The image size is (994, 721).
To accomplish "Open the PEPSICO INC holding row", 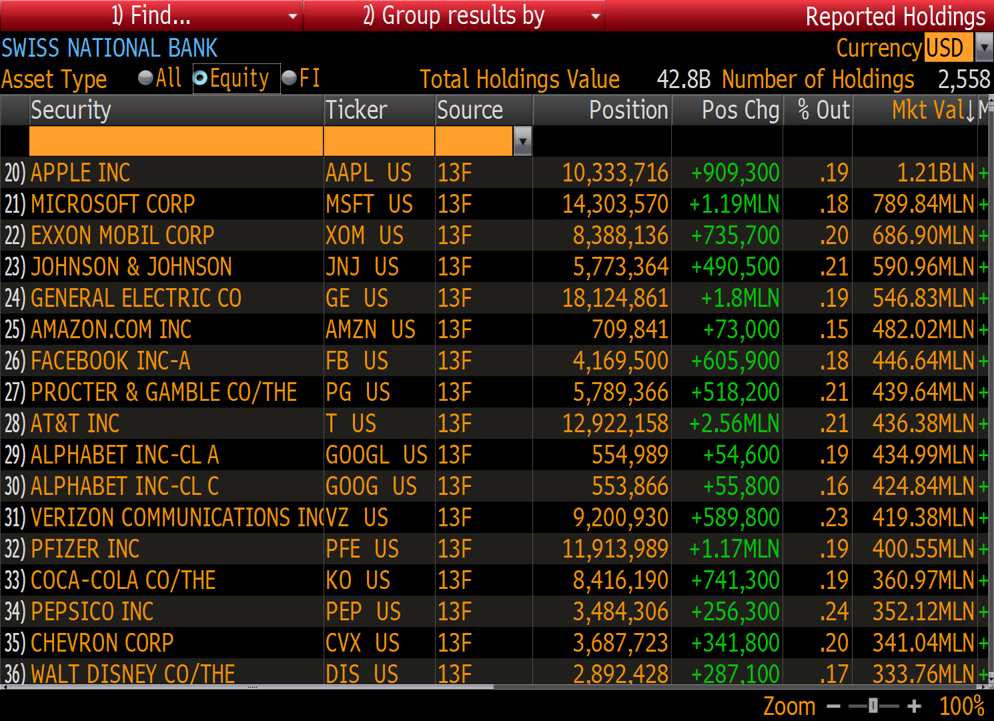I will [494, 612].
